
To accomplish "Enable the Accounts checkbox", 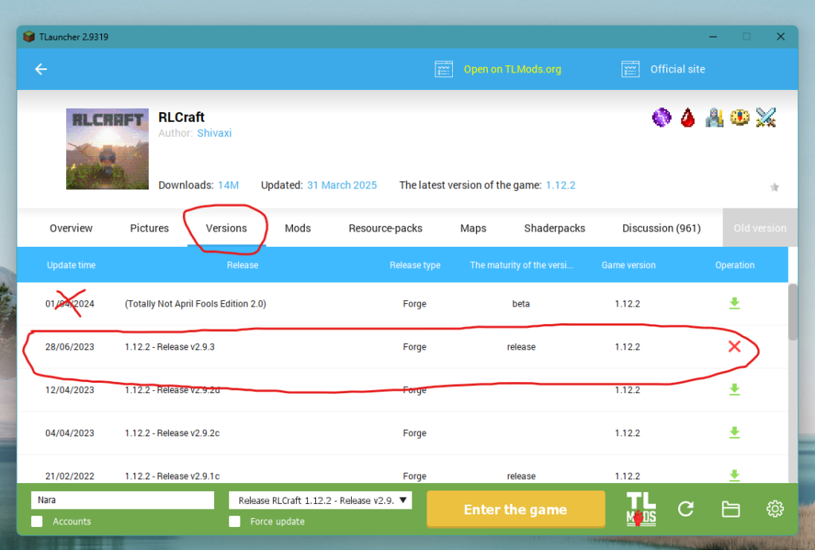I will pyautogui.click(x=37, y=521).
